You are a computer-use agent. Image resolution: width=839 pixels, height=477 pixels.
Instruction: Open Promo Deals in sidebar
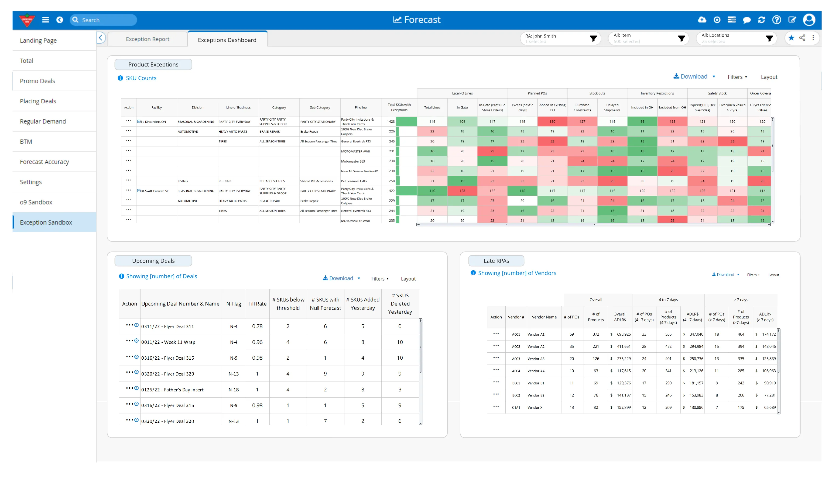pyautogui.click(x=54, y=81)
